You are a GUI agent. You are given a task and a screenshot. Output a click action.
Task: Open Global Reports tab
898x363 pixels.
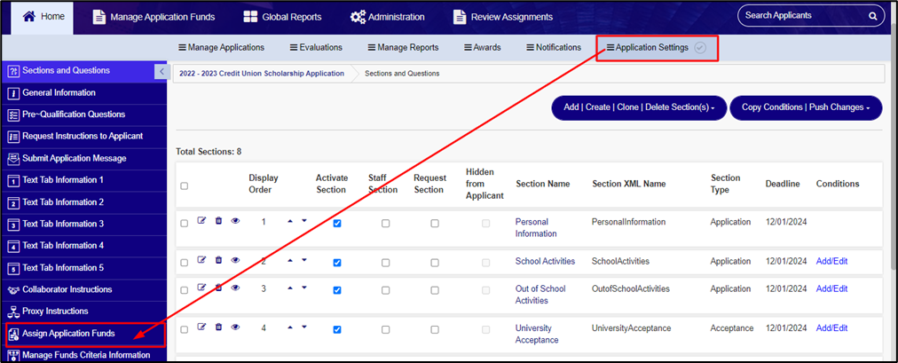click(282, 17)
